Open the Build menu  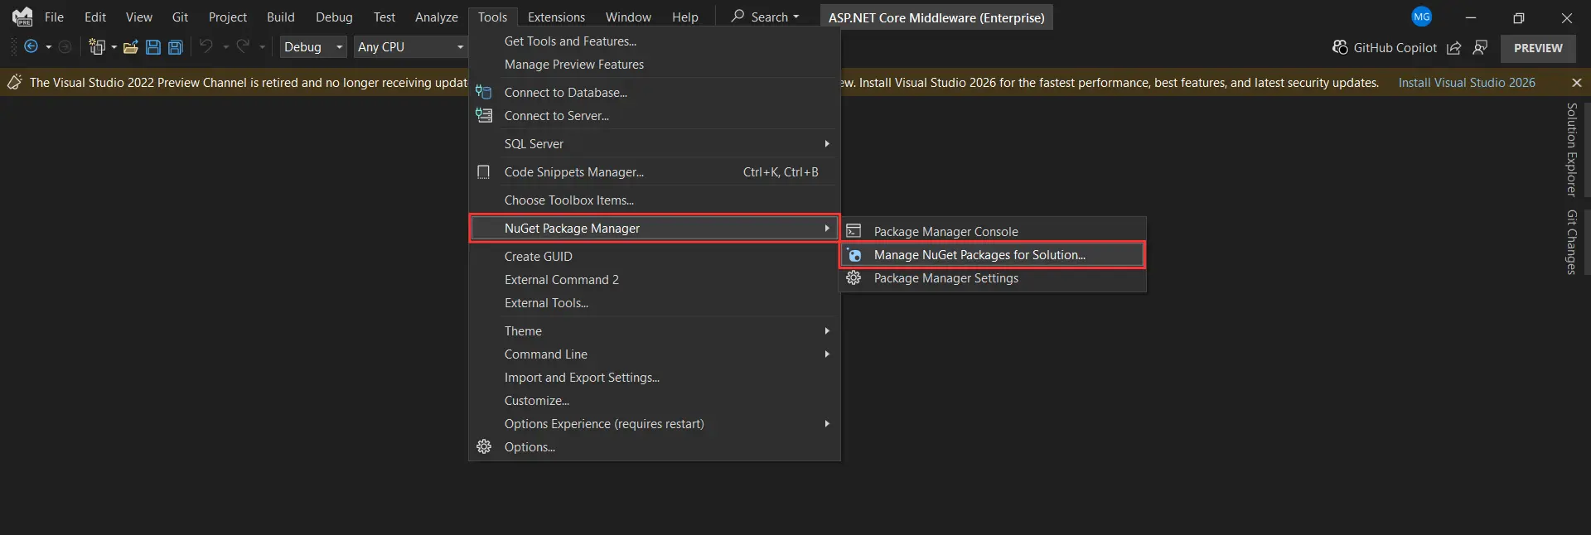pos(281,17)
